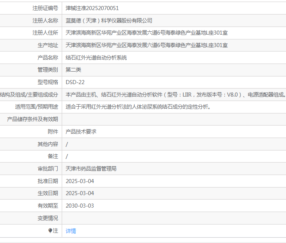This screenshot has width=286, height=243.
Task: Select the slash value in 备注 row
Action: pos(67,156)
